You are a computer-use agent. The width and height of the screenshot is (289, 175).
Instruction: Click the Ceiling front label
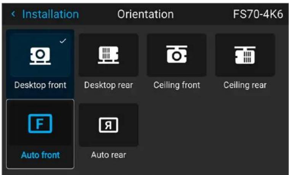177,85
